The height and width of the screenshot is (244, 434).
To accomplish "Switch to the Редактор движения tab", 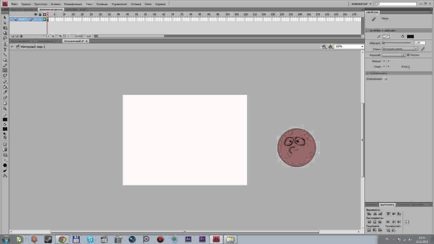I will click(23, 9).
